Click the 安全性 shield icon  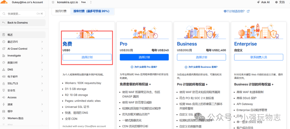point(4,91)
